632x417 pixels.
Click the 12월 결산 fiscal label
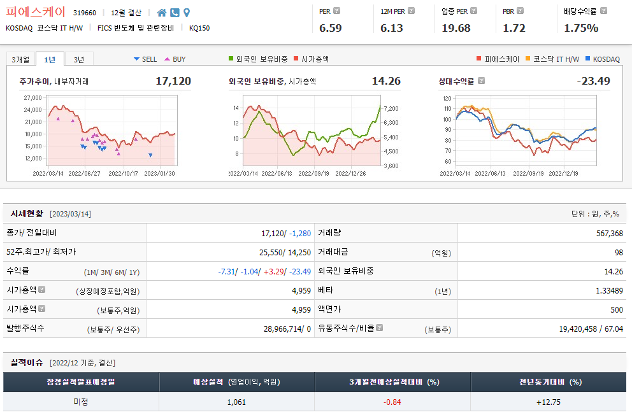click(x=126, y=13)
